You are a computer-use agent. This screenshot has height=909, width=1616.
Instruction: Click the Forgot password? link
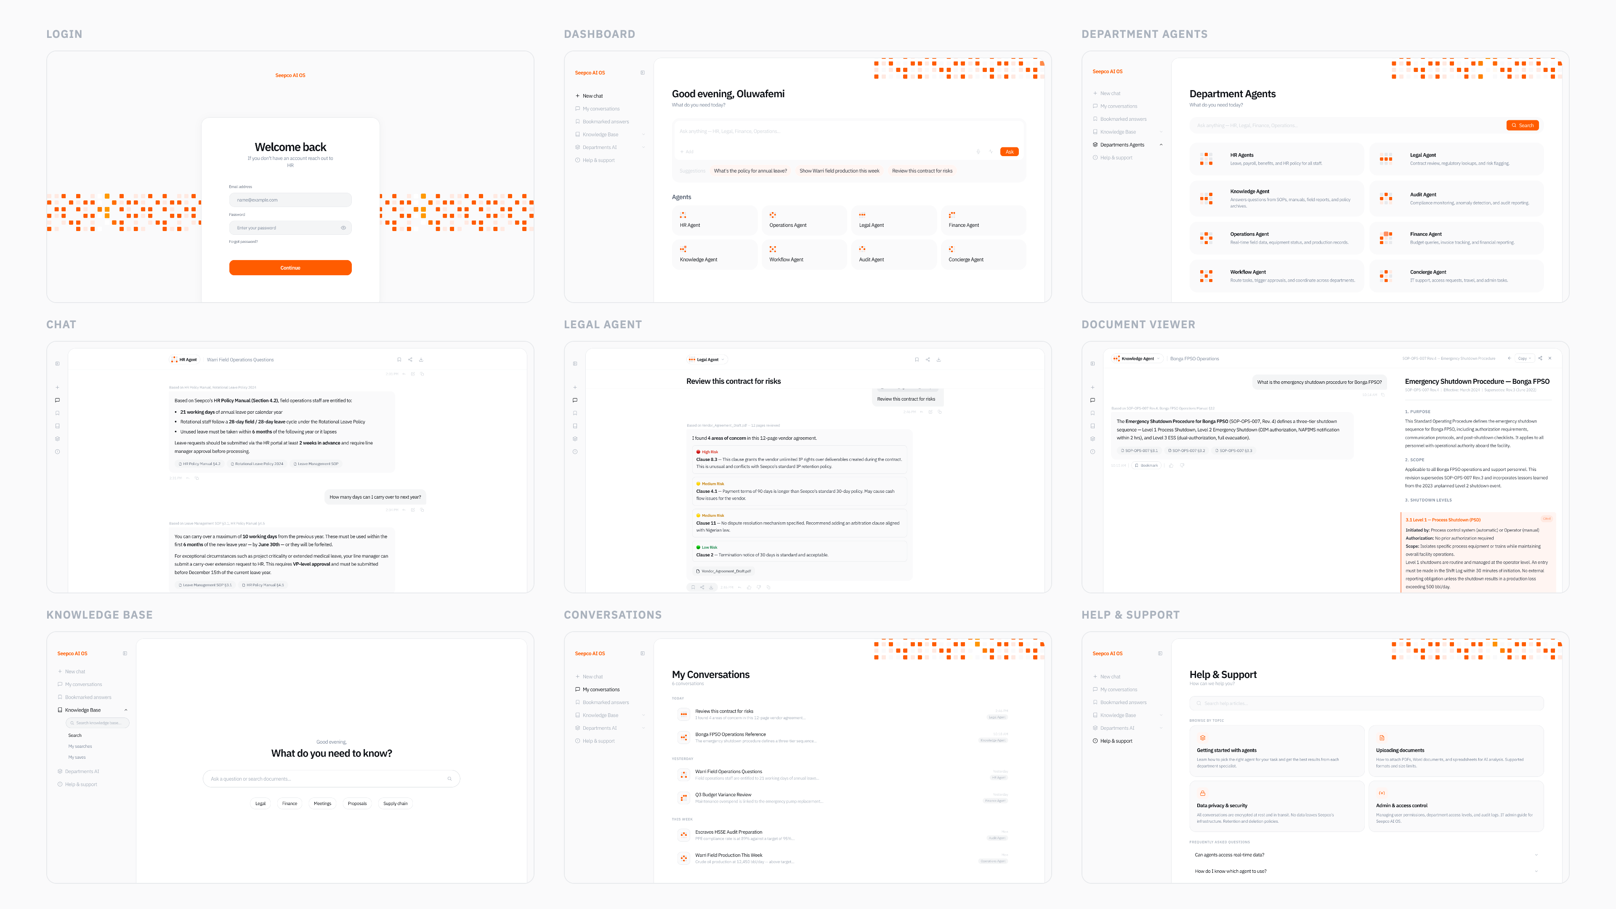pyautogui.click(x=243, y=242)
